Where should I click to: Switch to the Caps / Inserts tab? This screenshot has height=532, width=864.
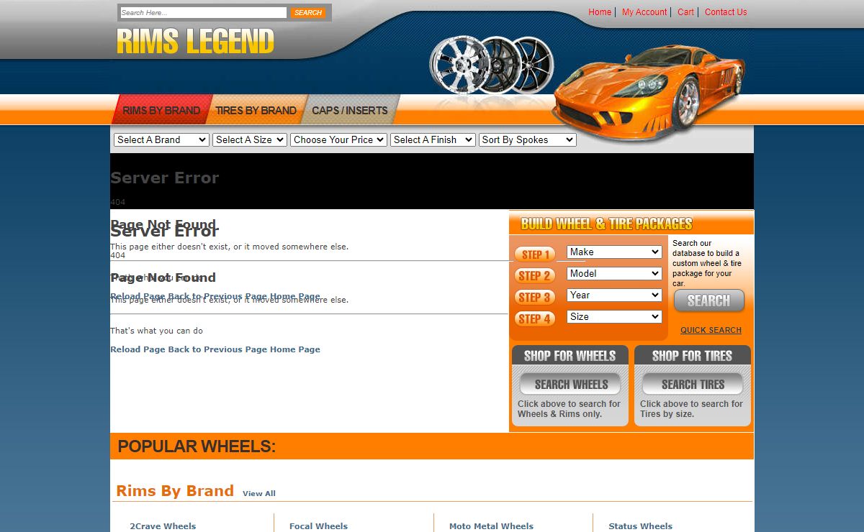point(350,110)
